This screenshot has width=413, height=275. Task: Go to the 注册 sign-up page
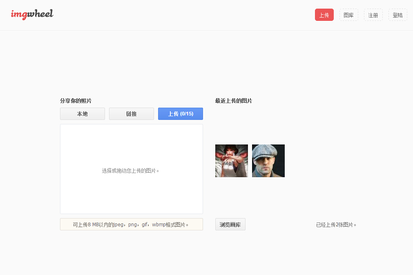(373, 15)
